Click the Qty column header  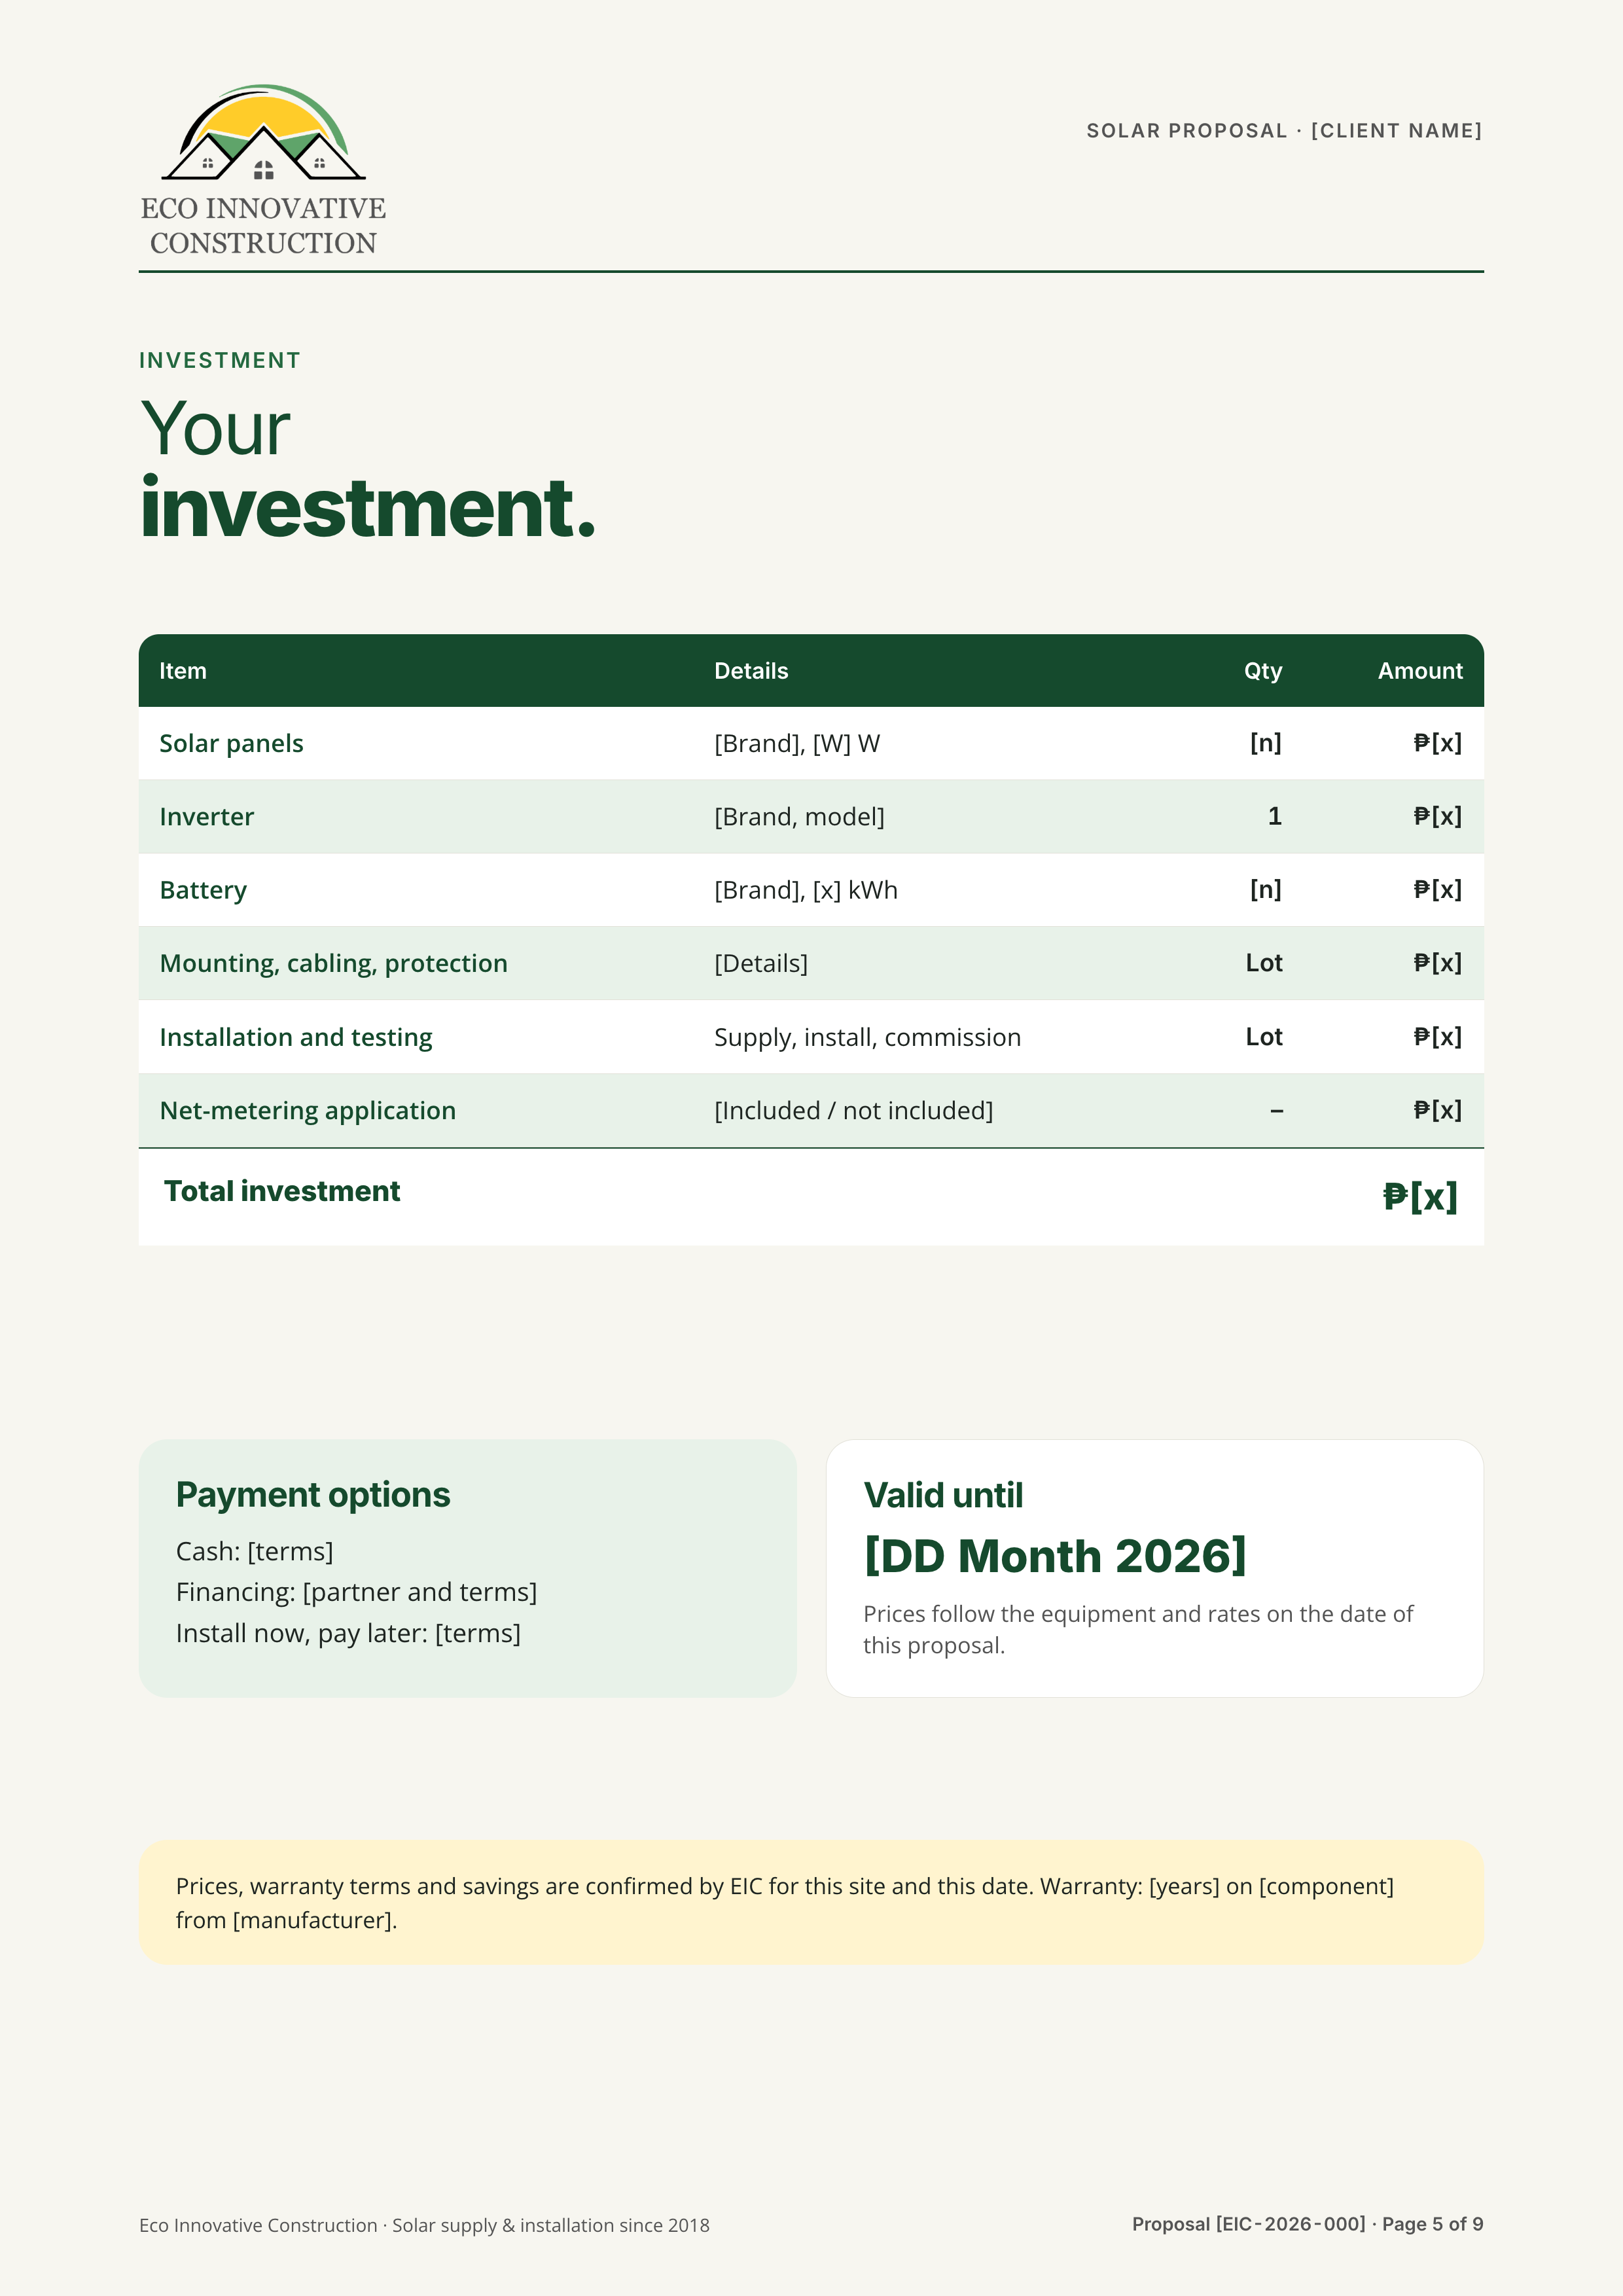click(1263, 671)
